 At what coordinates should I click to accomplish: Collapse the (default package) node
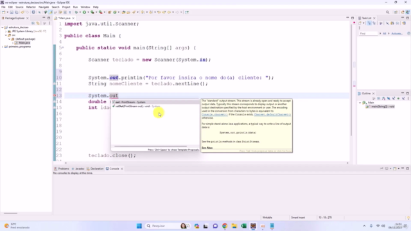point(9,39)
